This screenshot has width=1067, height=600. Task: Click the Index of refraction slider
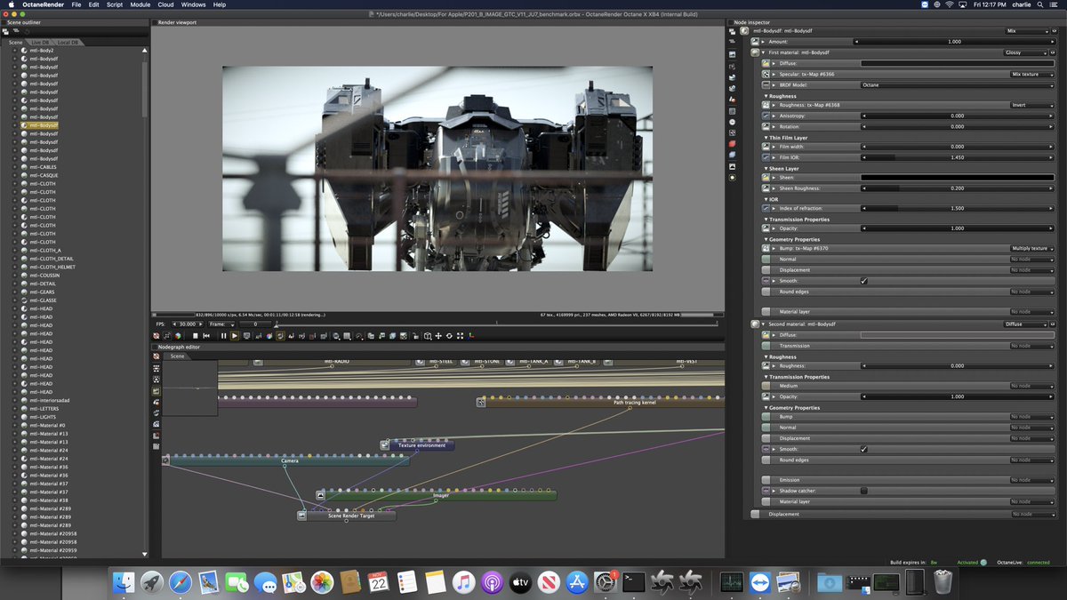(x=957, y=208)
